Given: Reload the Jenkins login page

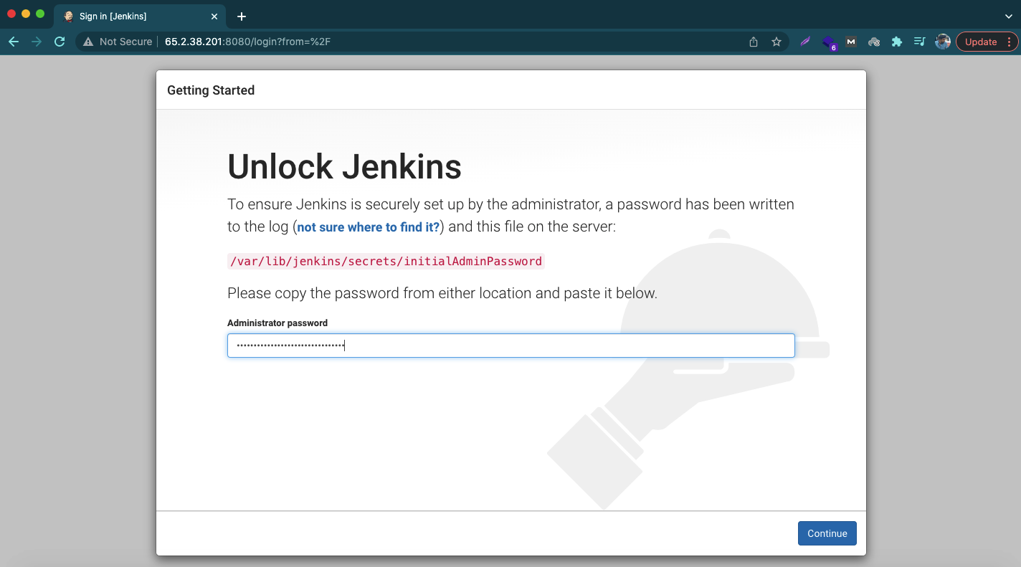Looking at the screenshot, I should tap(60, 42).
